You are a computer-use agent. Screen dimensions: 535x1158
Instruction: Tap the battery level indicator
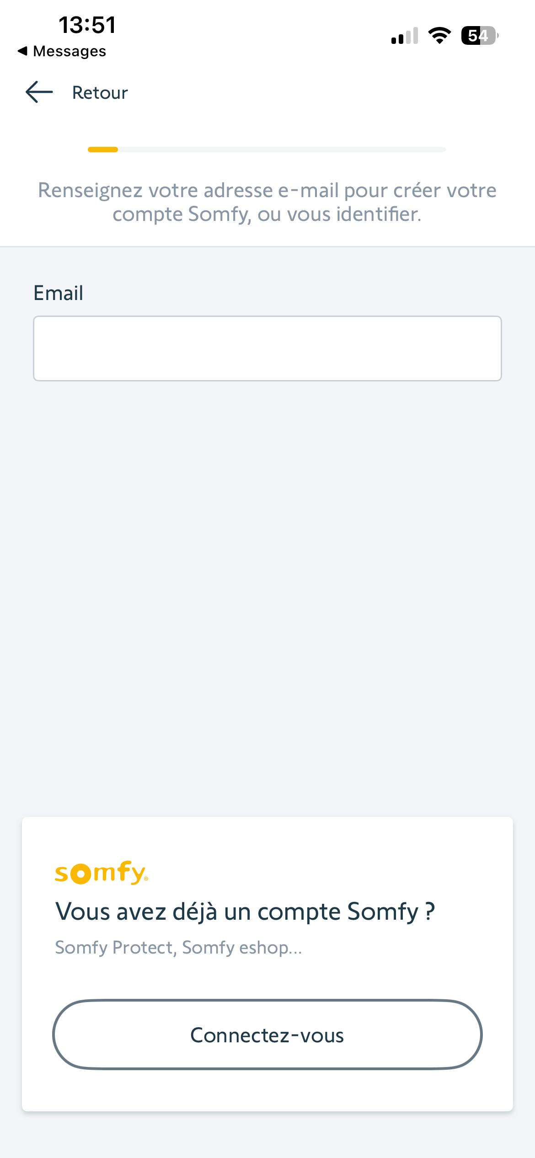[x=480, y=36]
